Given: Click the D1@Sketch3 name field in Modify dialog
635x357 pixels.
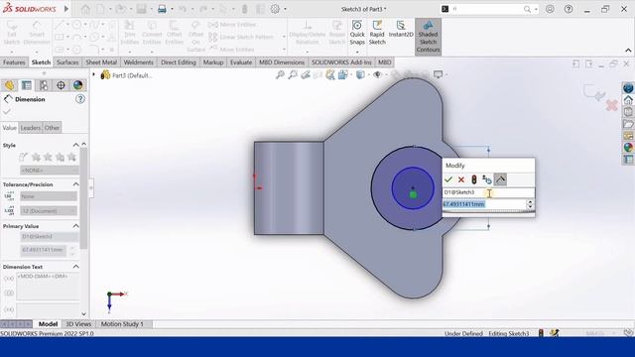Looking at the screenshot, I should [x=488, y=192].
